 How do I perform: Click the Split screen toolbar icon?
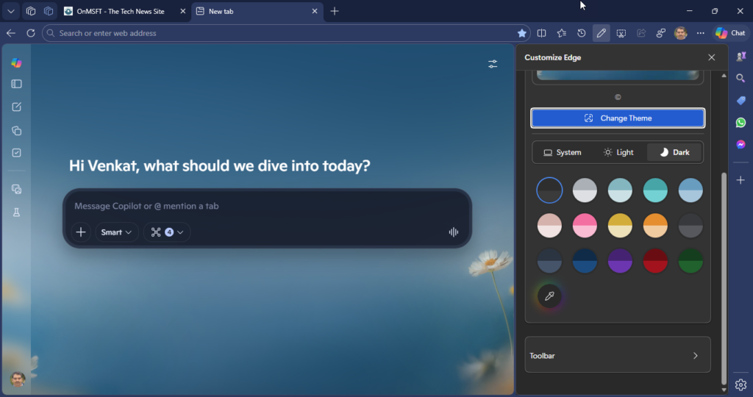542,33
